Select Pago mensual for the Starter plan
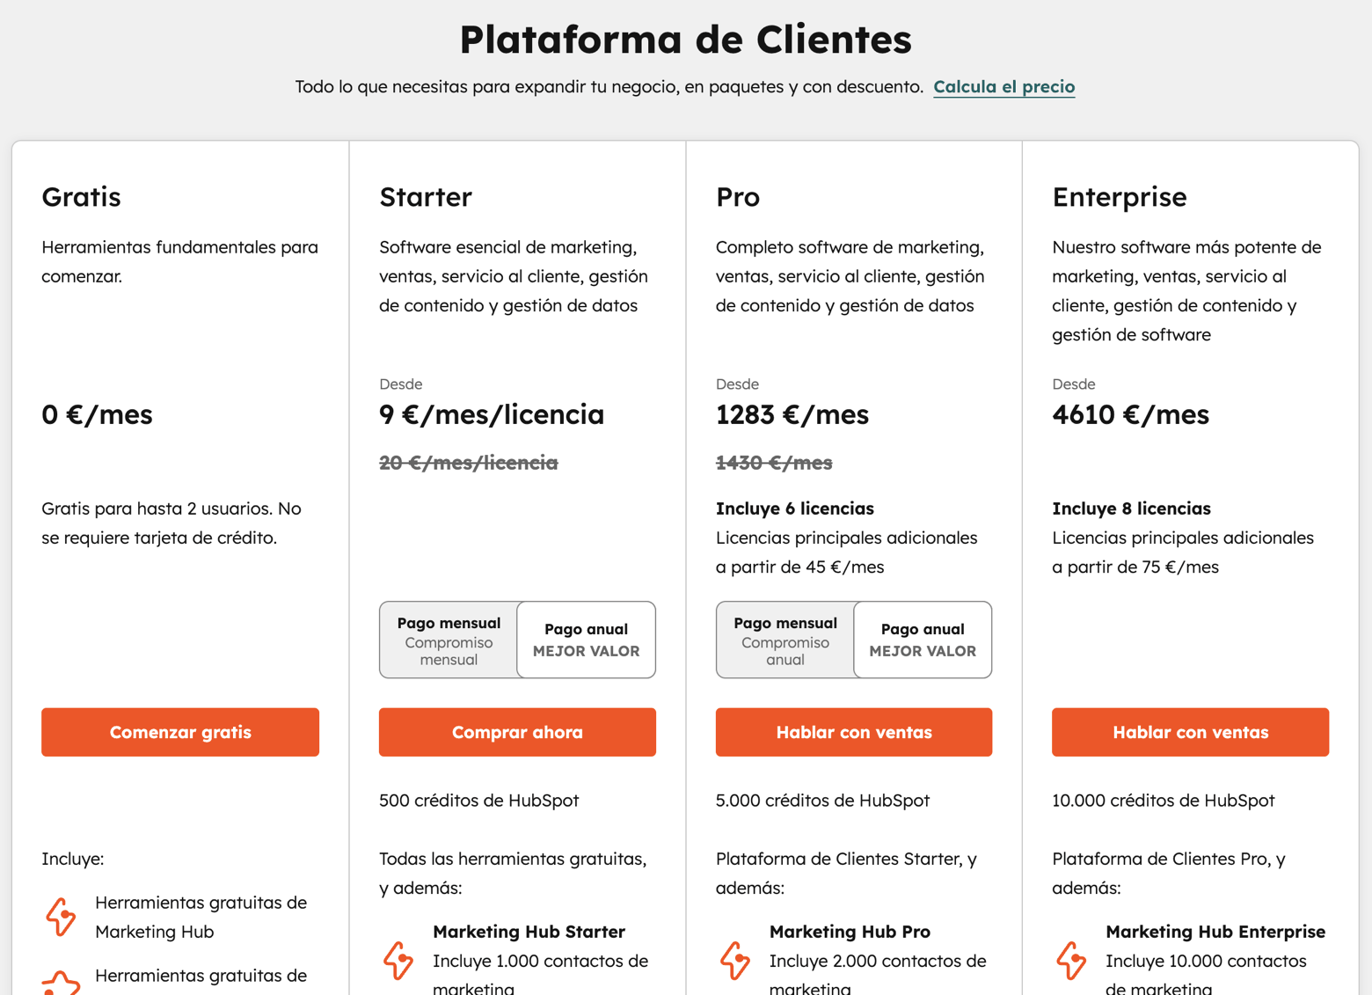The image size is (1372, 995). (449, 640)
